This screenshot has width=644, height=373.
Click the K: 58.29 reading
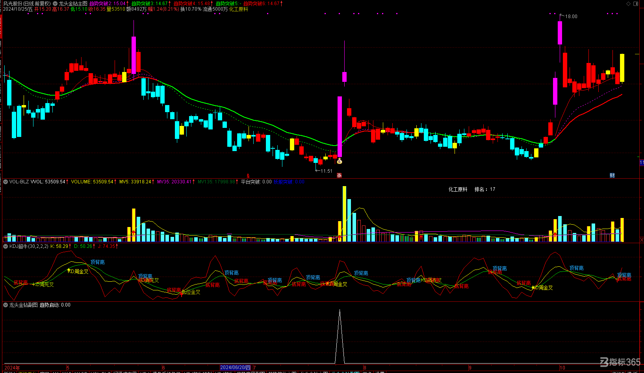click(x=59, y=246)
